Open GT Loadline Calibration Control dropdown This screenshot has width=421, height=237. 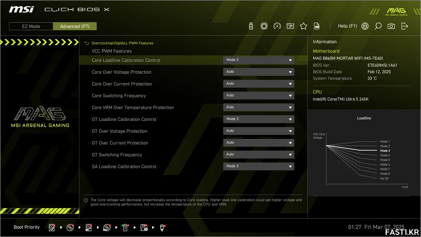259,119
